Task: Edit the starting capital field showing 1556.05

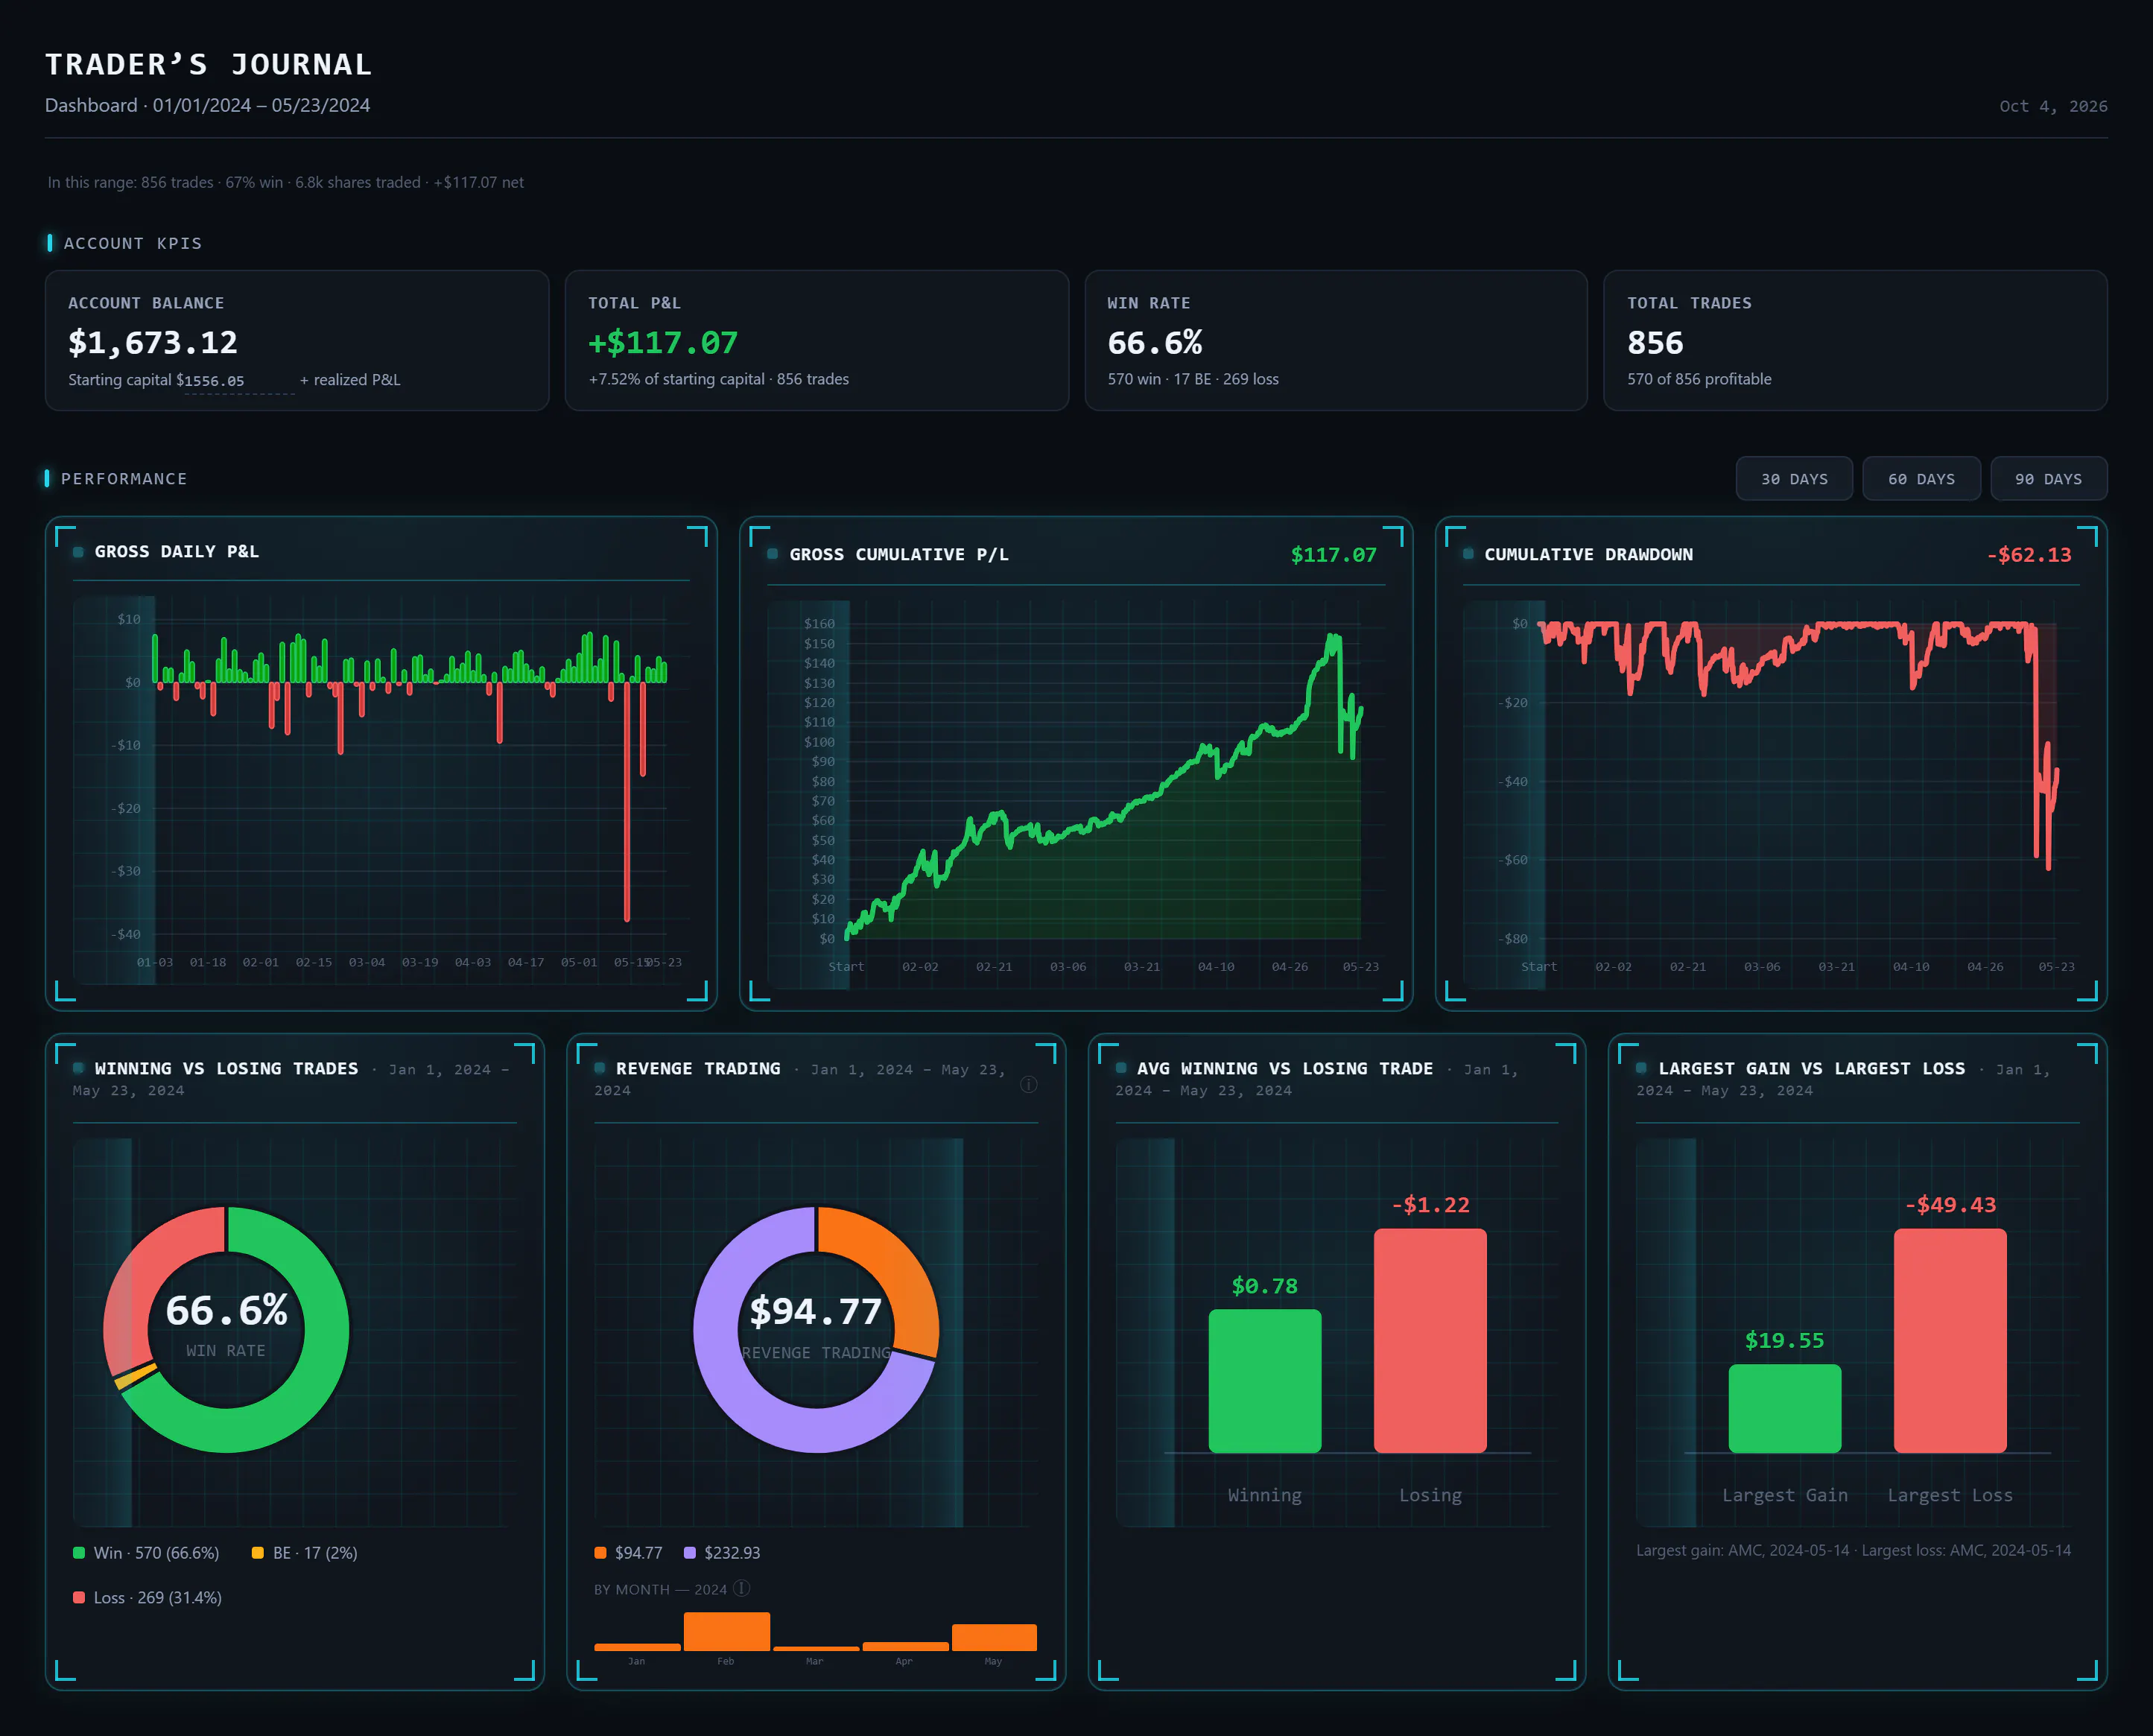Action: coord(239,381)
